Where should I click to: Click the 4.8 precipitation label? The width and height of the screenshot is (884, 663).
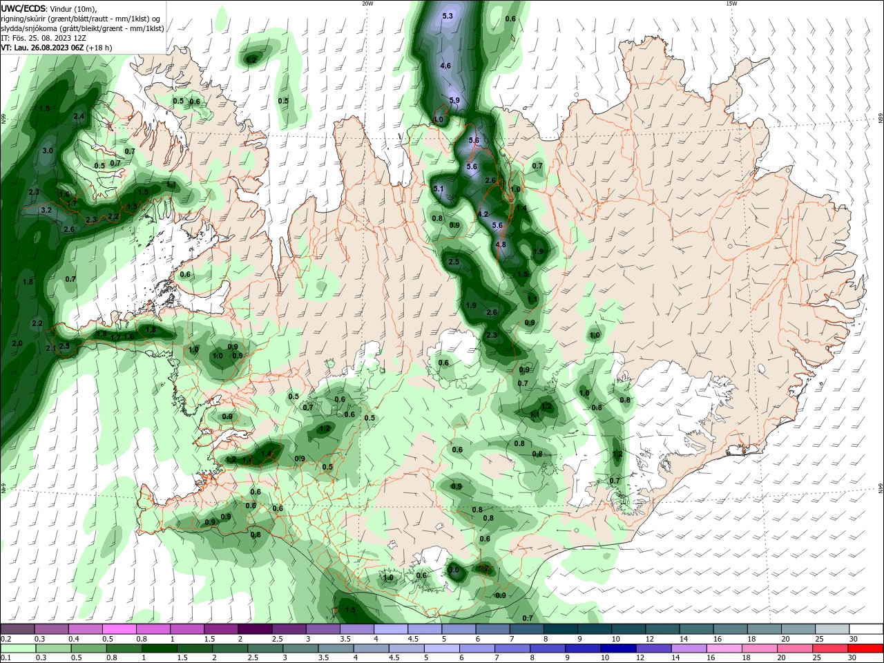(501, 244)
